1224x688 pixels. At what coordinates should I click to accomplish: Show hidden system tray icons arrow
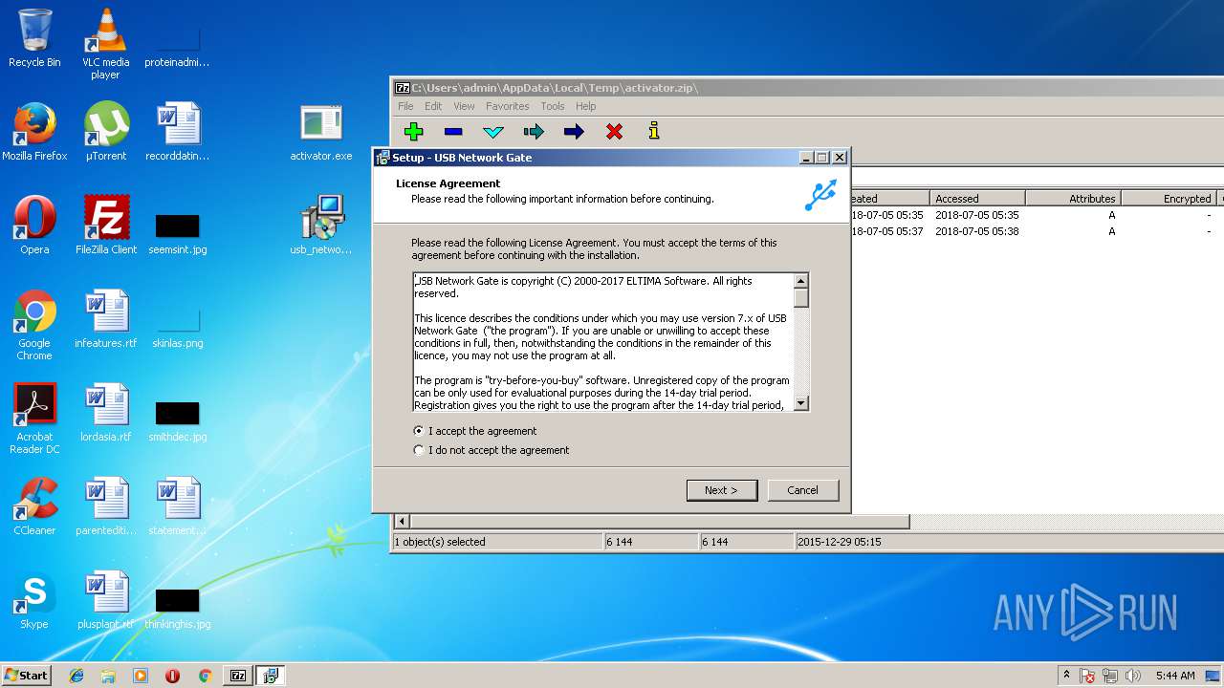[x=1067, y=676]
